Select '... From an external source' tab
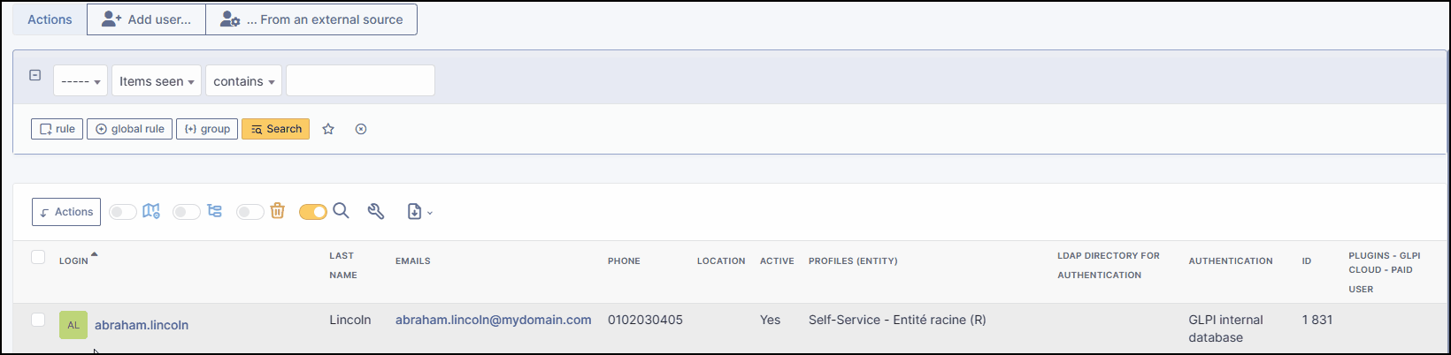The height and width of the screenshot is (355, 1451). click(x=311, y=19)
